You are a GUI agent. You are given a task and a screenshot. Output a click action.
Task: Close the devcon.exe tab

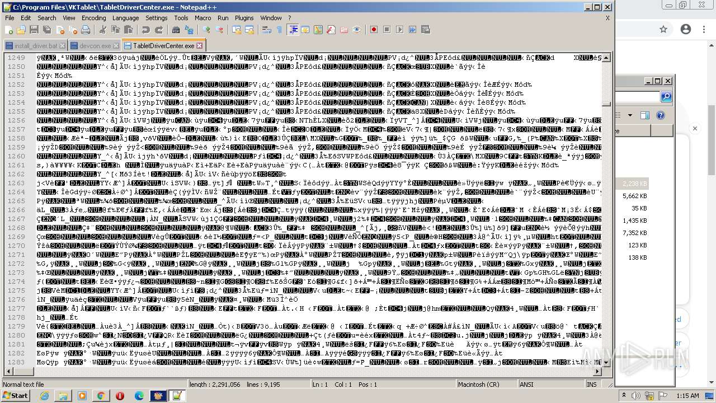[116, 46]
